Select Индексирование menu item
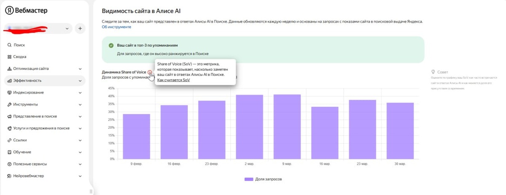This screenshot has height=195, width=506. (x=45, y=92)
